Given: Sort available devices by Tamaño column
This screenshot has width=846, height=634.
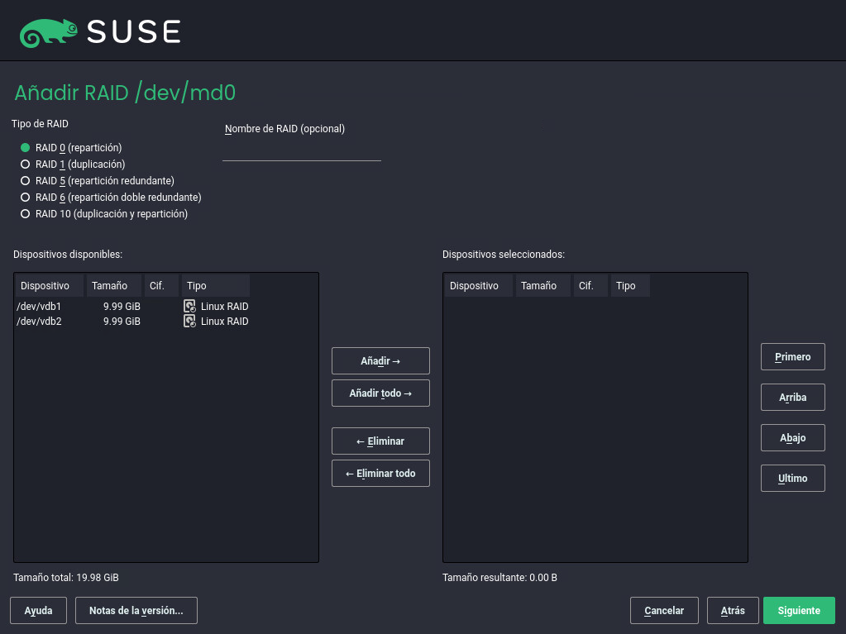Looking at the screenshot, I should point(110,286).
